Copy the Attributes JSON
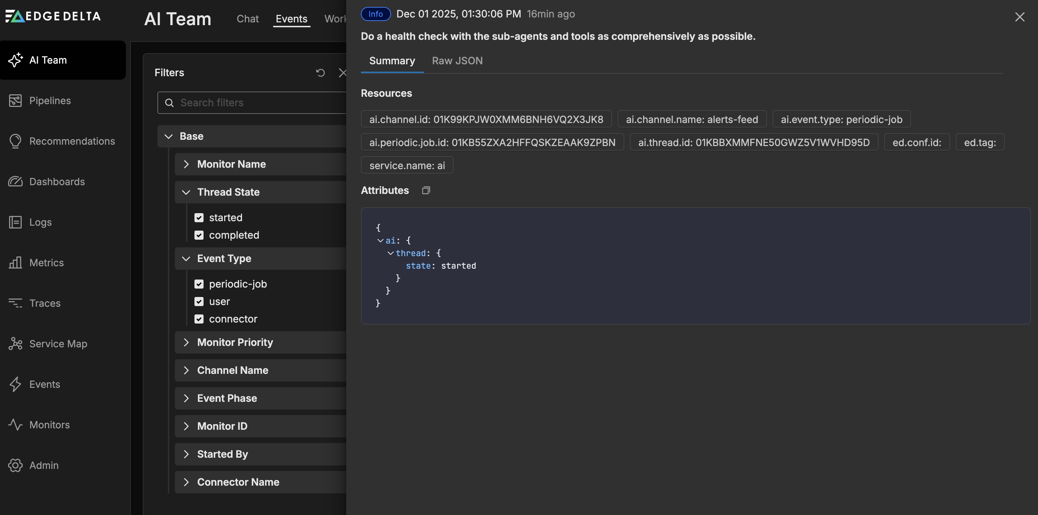The width and height of the screenshot is (1038, 515). (x=426, y=190)
